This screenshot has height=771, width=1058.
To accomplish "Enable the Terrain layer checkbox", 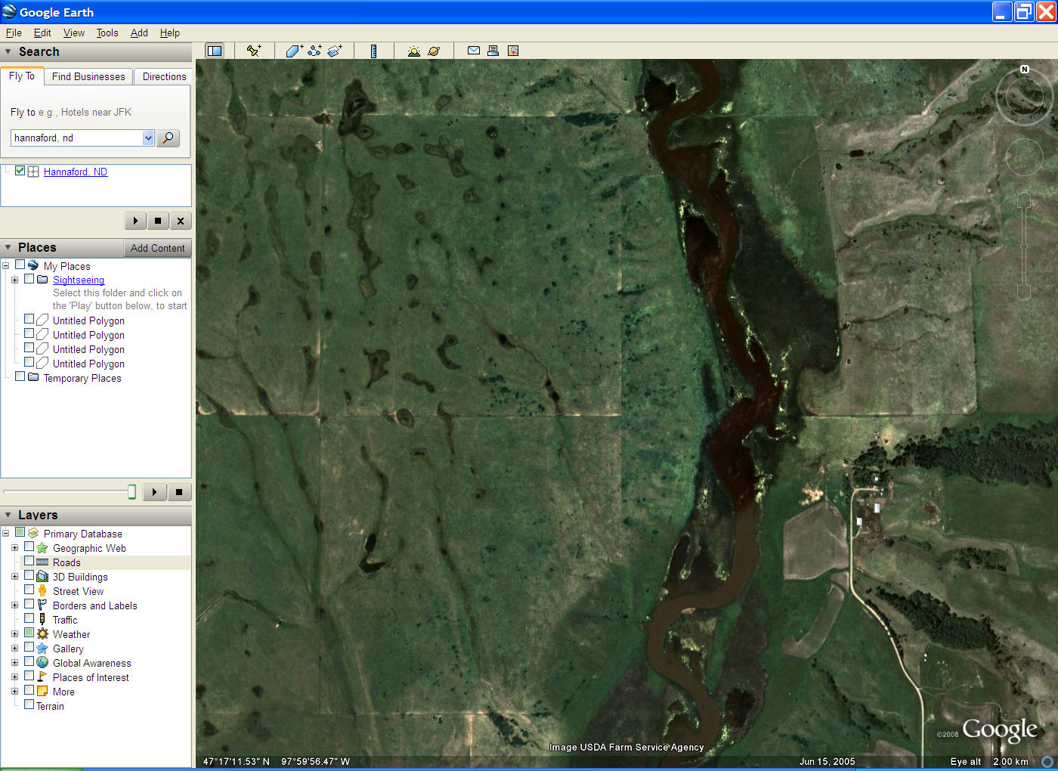I will tap(29, 704).
